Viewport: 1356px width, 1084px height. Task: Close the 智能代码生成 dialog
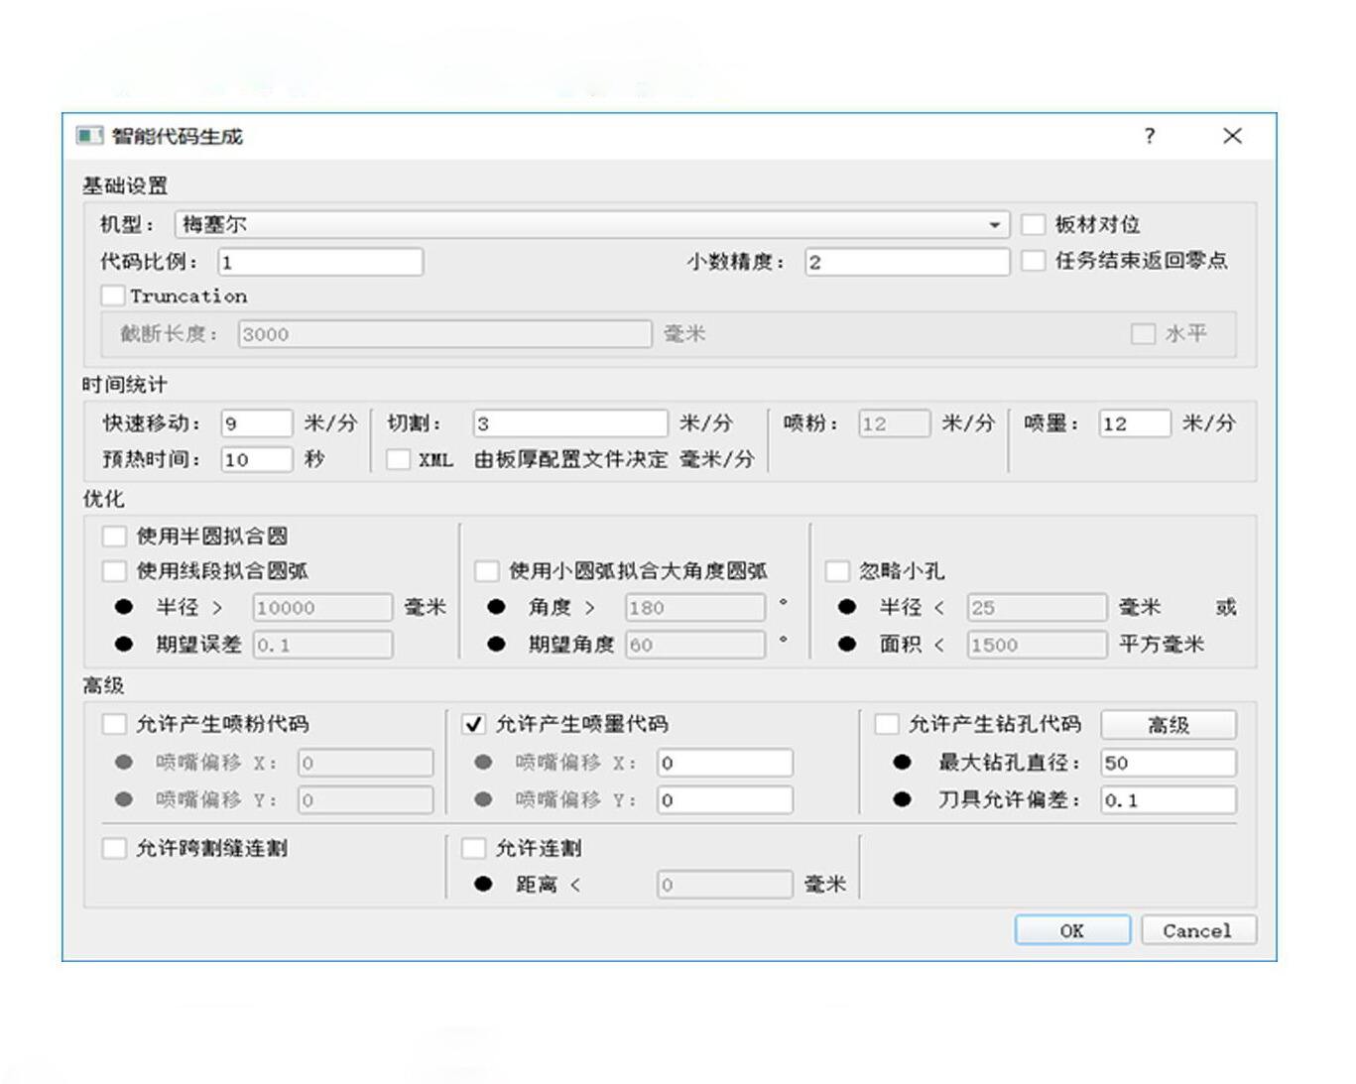pos(1232,135)
